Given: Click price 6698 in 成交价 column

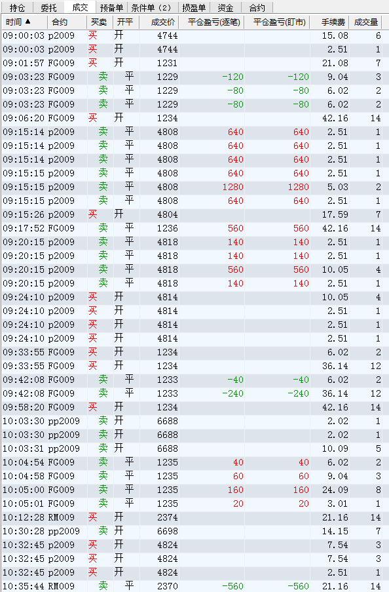Looking at the screenshot, I should [168, 531].
